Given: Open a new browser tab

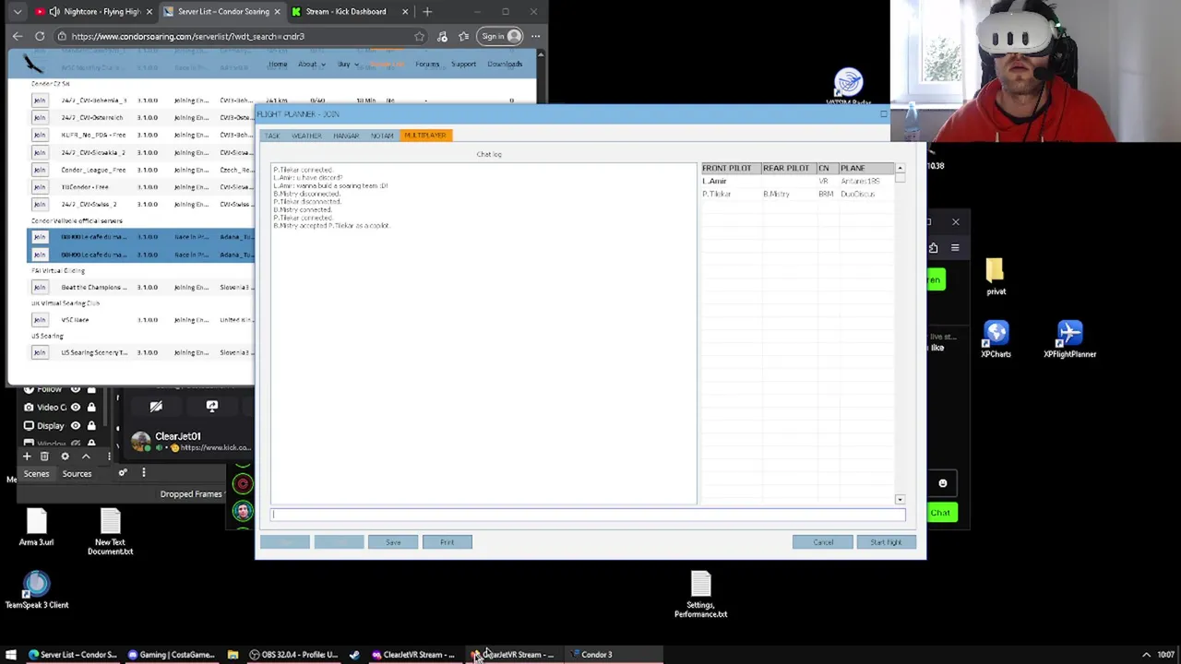Looking at the screenshot, I should tap(426, 12).
